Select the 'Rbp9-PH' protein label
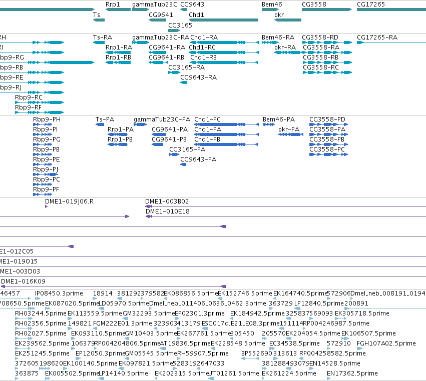 coord(47,119)
